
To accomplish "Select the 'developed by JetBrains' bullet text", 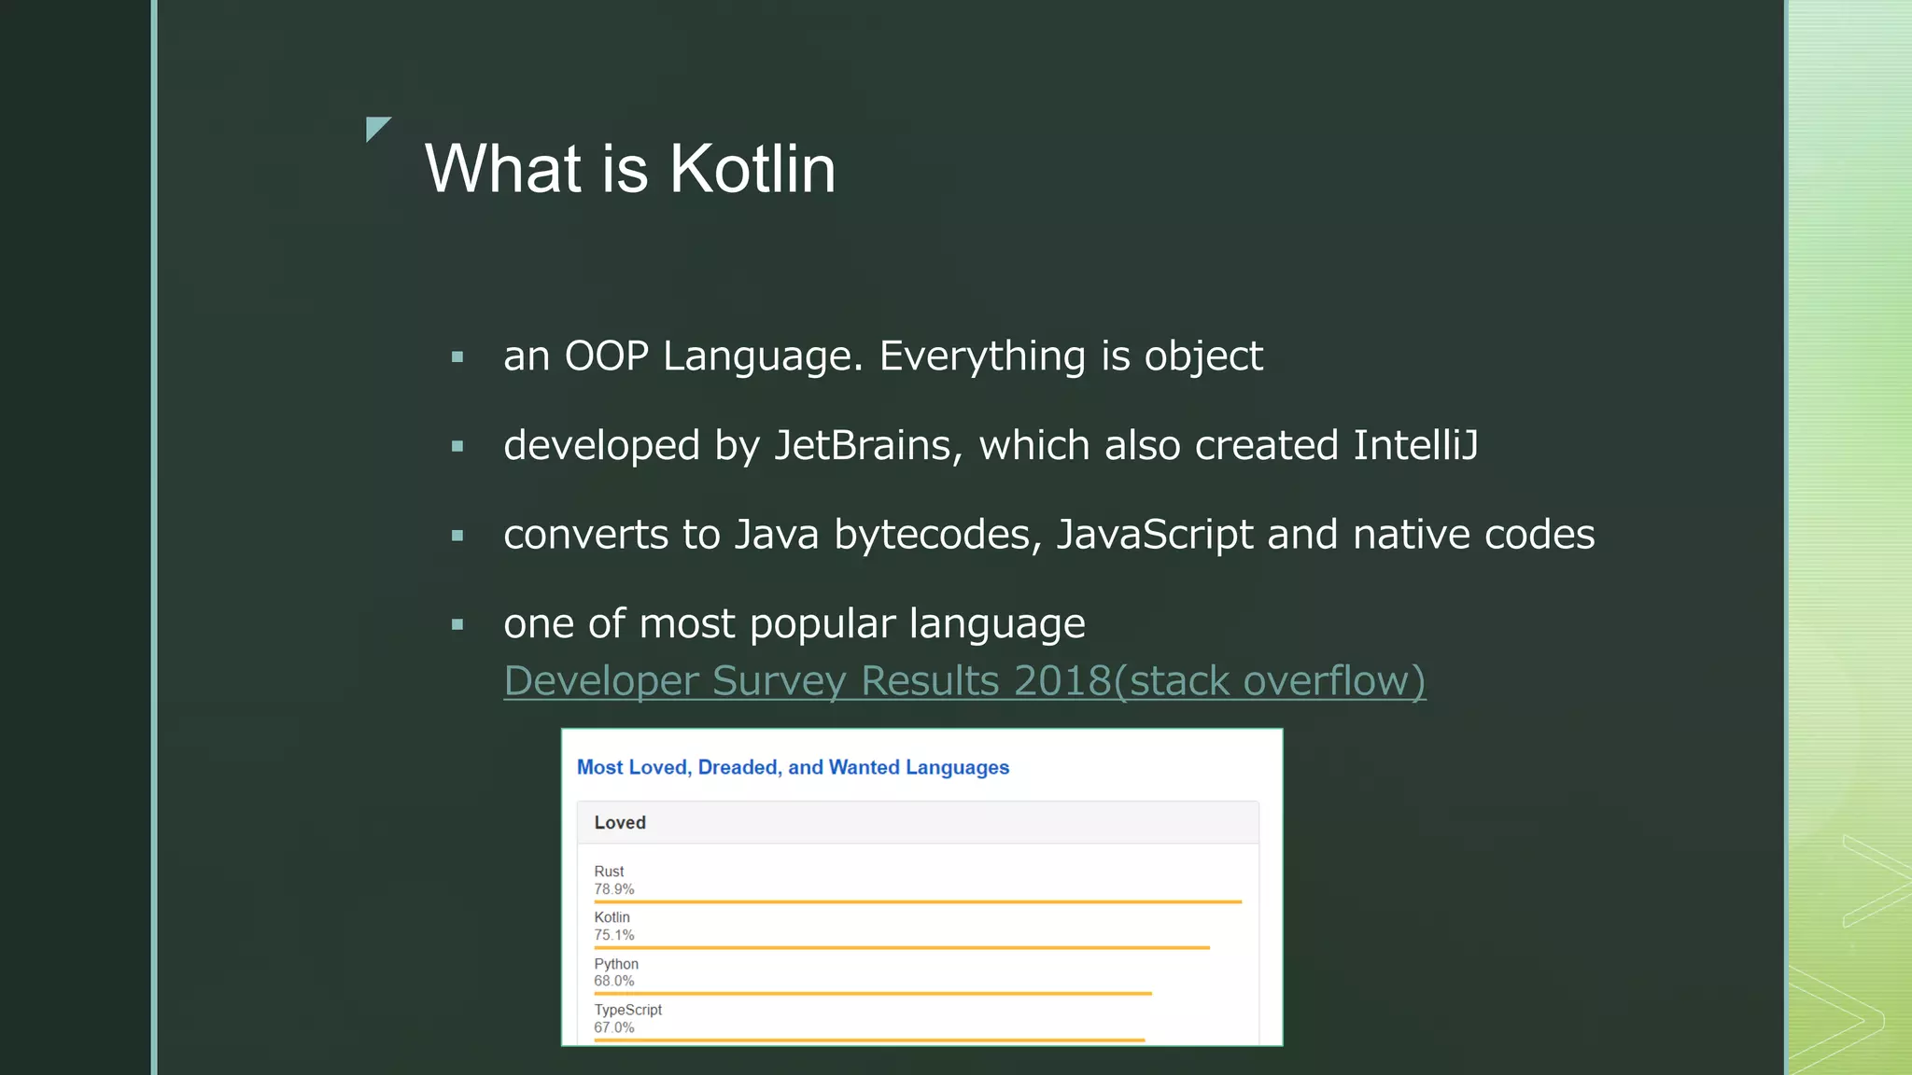I will tap(990, 446).
